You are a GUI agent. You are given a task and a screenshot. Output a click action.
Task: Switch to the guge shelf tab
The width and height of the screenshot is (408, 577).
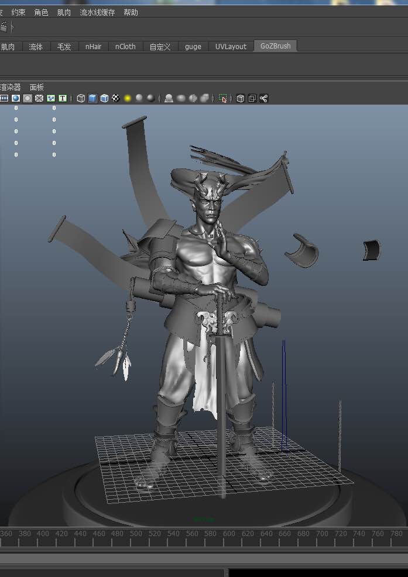coord(193,47)
